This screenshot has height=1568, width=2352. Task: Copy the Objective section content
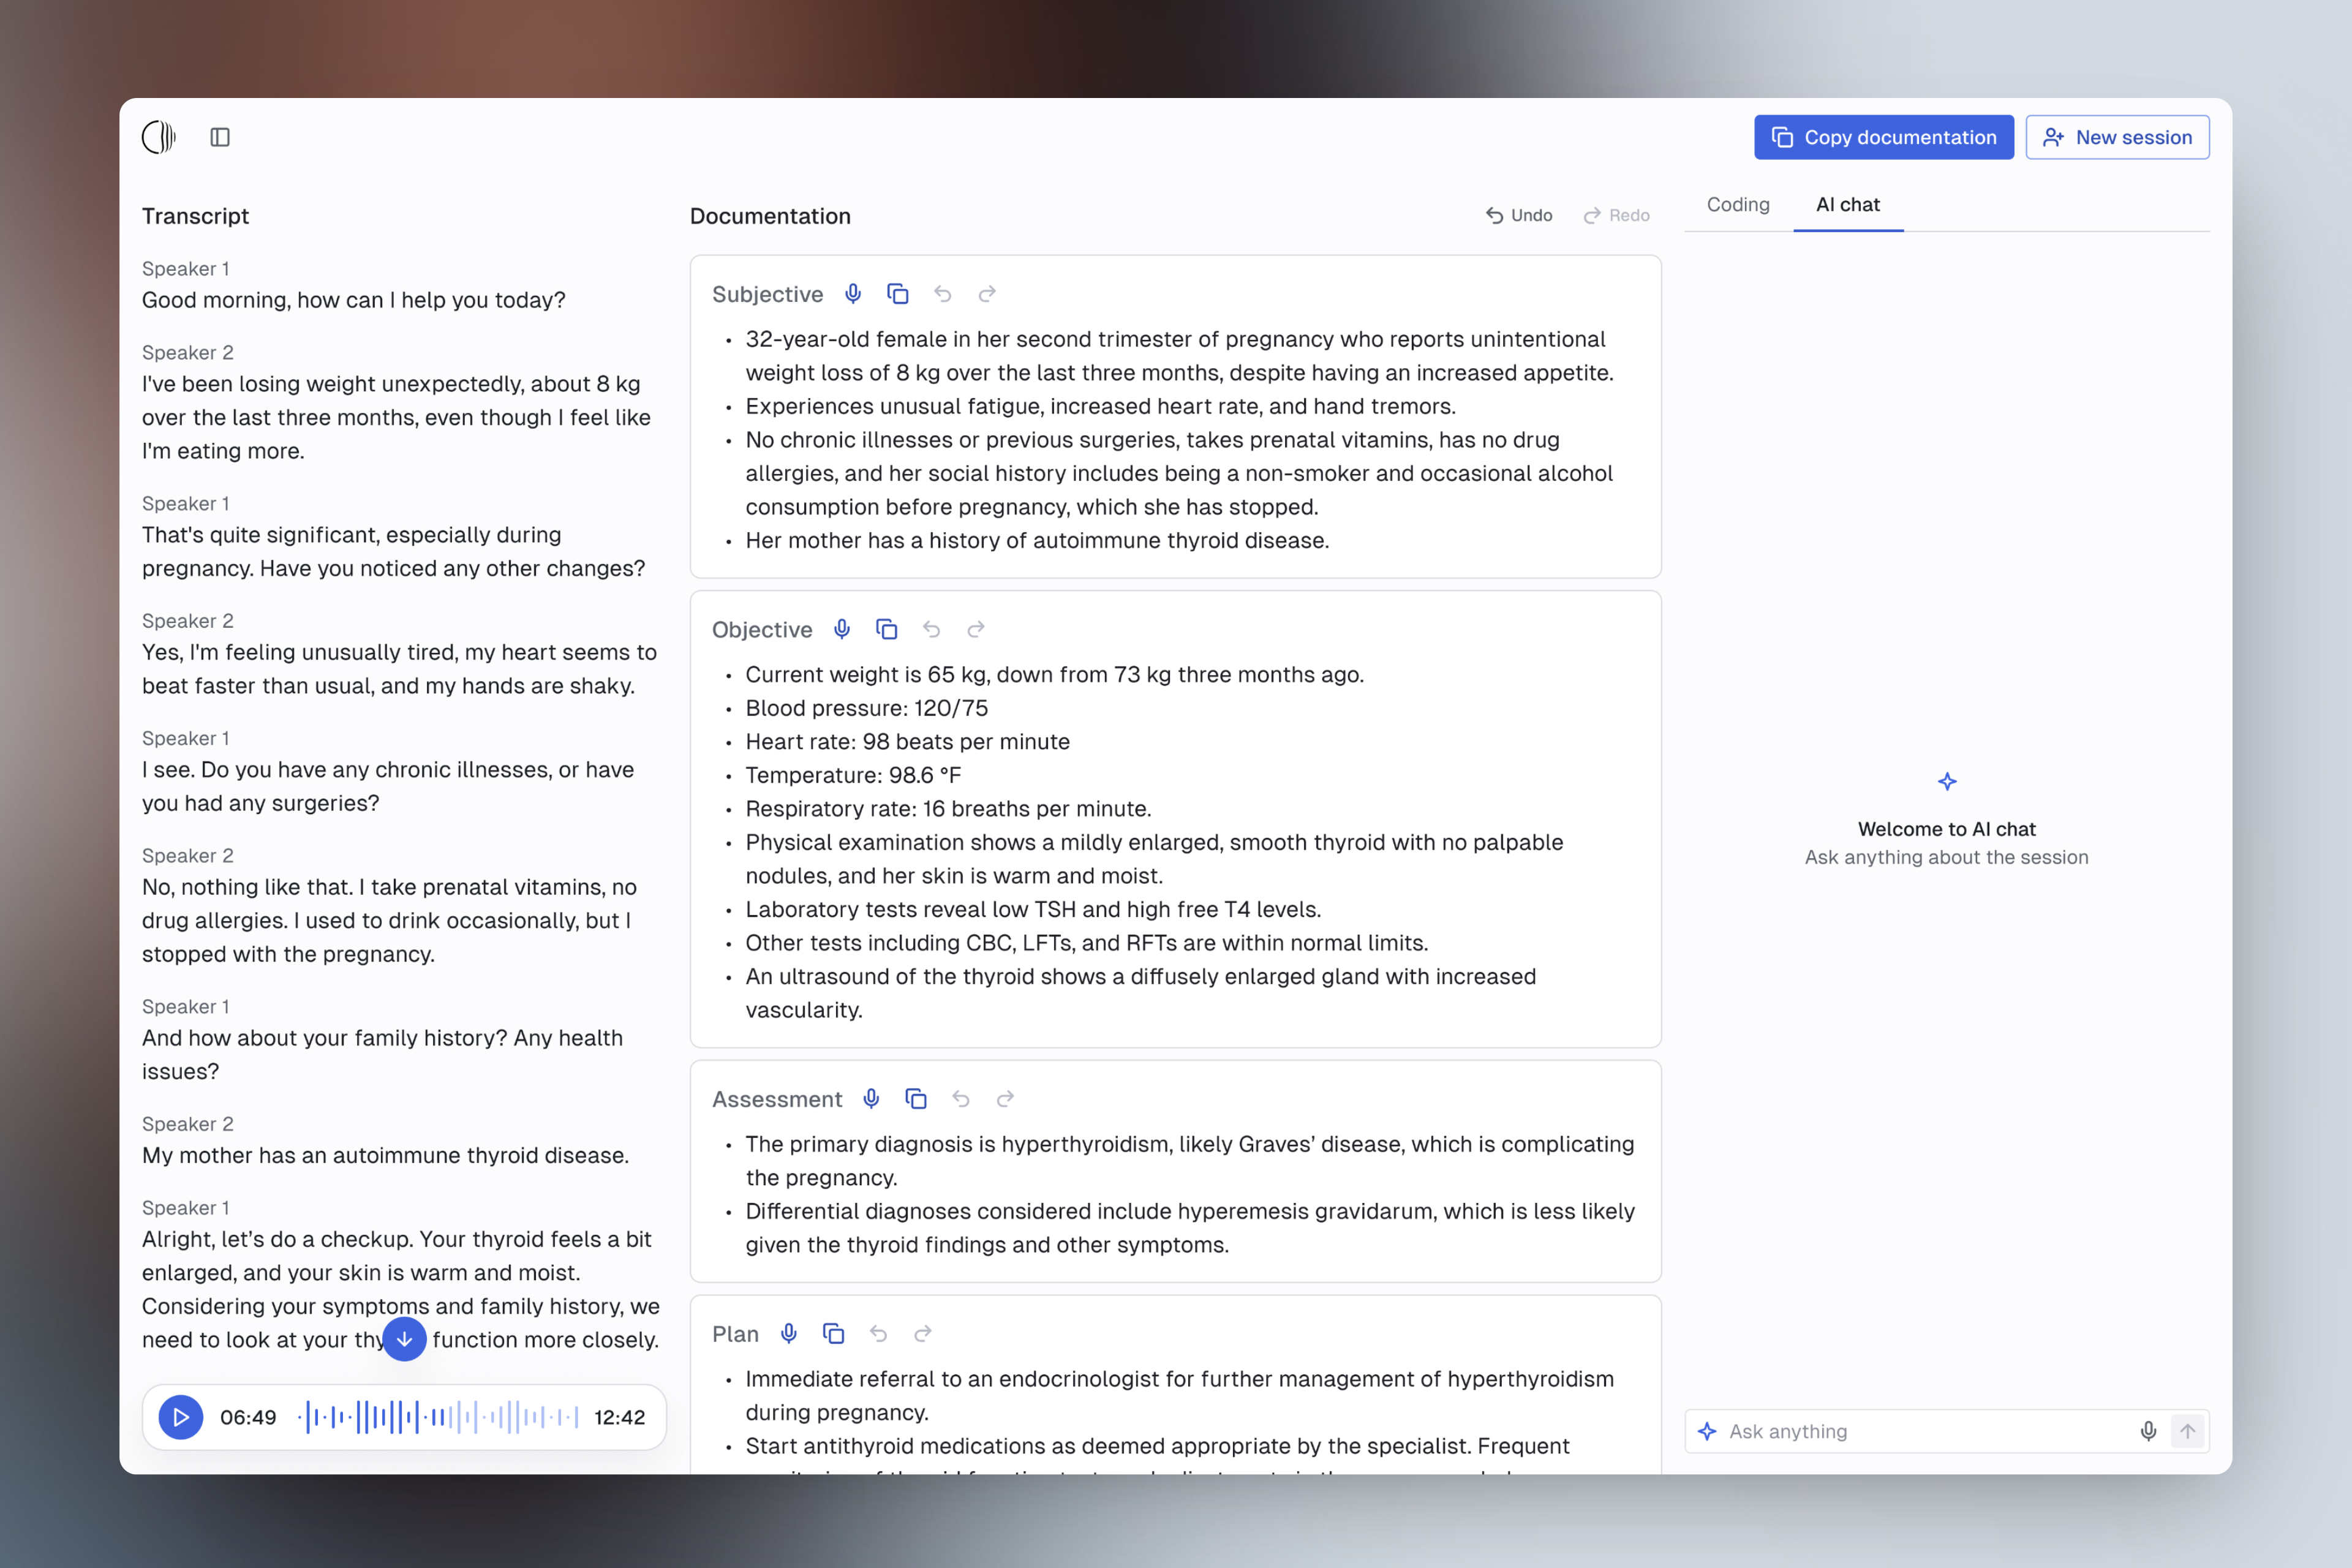[886, 629]
